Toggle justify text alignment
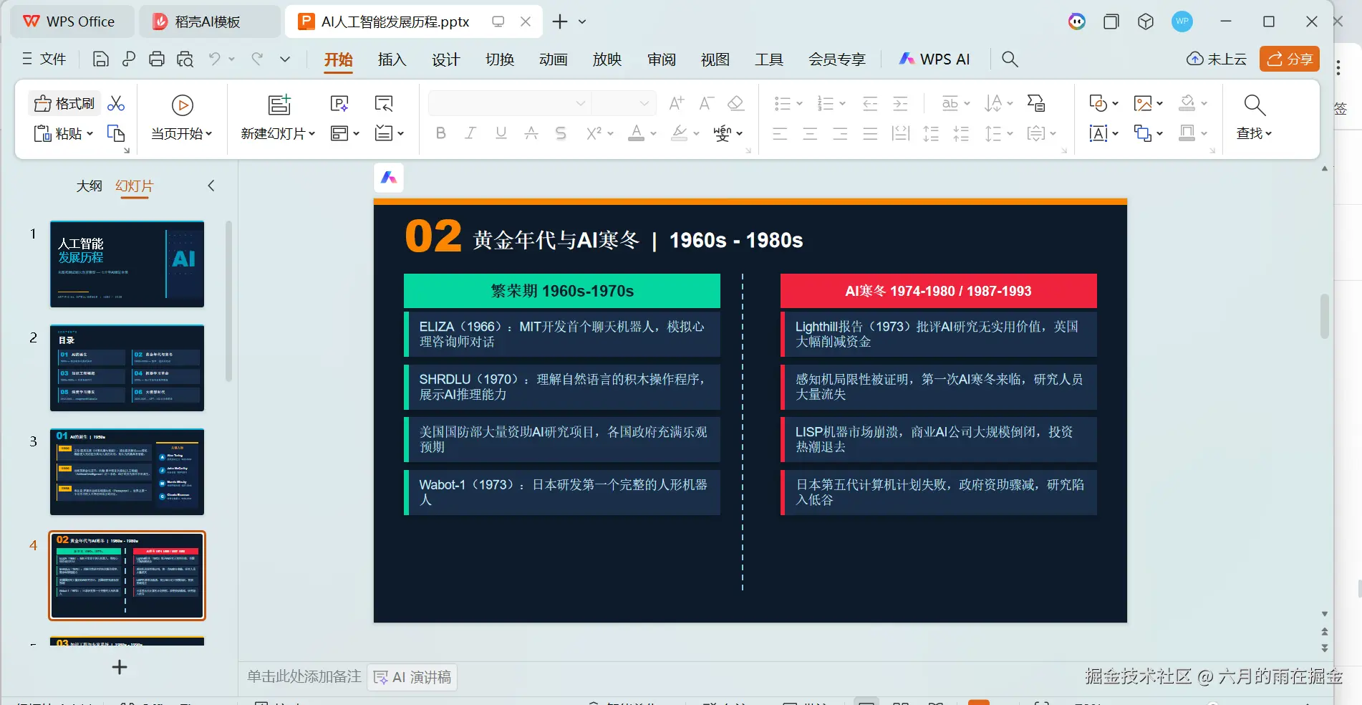This screenshot has height=705, width=1362. tap(870, 133)
